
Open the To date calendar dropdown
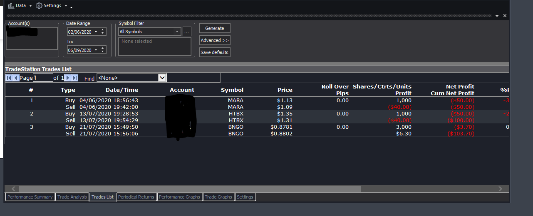(x=96, y=50)
